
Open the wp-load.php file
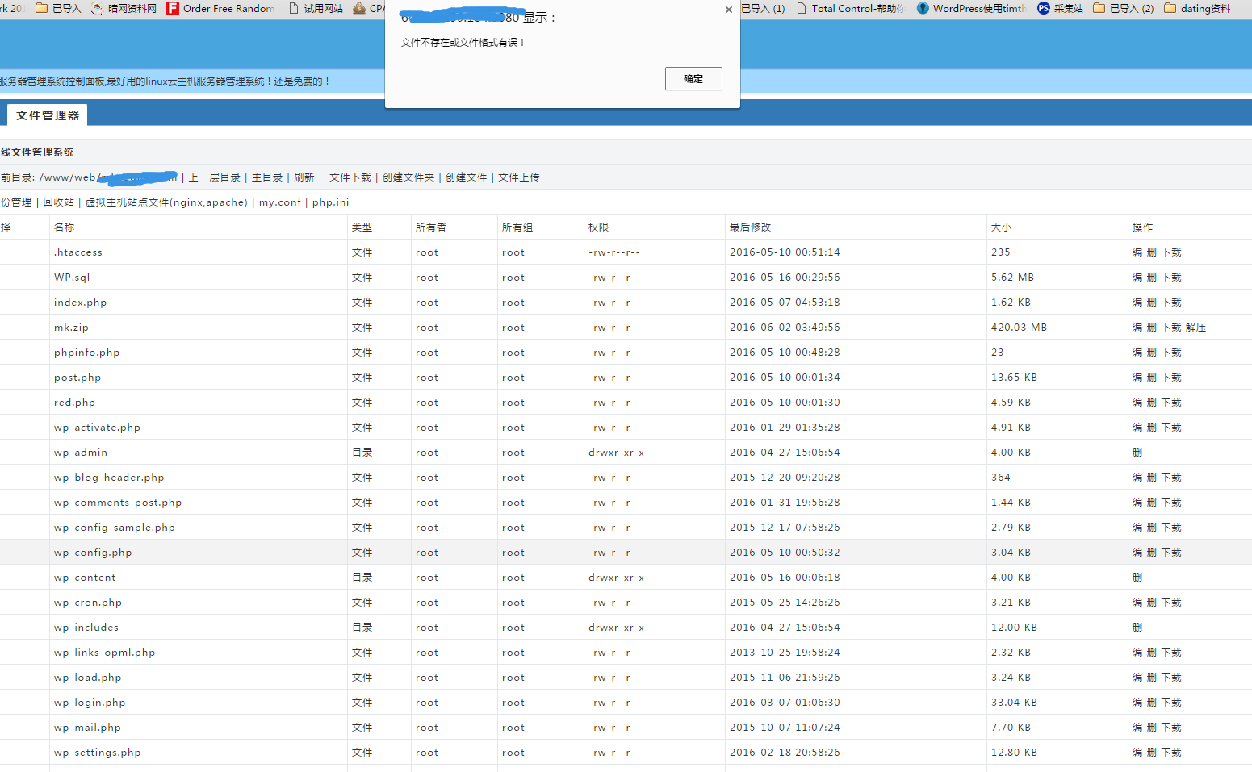coord(88,678)
